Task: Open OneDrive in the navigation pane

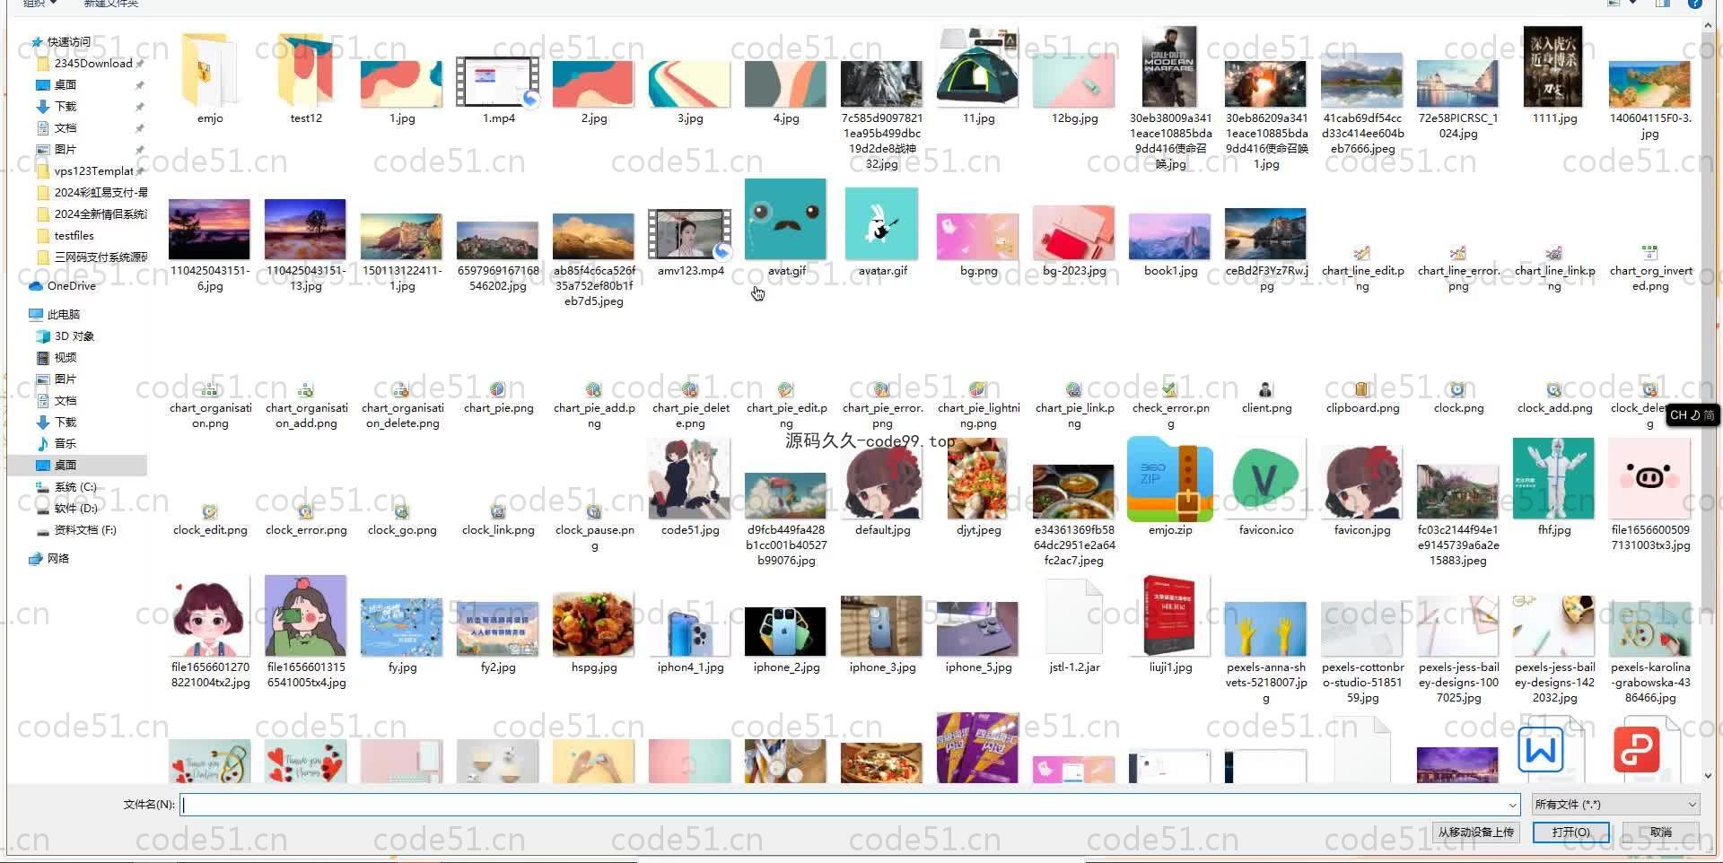Action: click(x=71, y=286)
